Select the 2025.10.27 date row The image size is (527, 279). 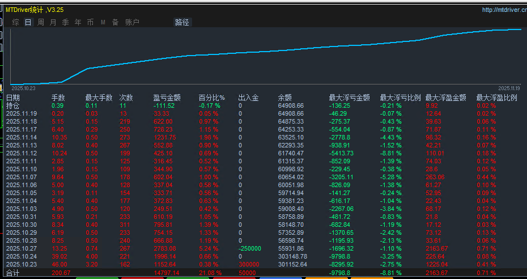click(x=22, y=248)
